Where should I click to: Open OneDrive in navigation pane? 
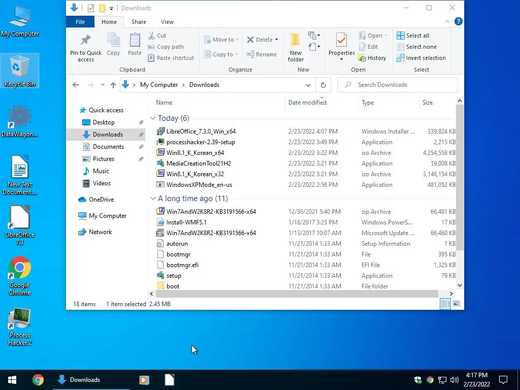101,199
